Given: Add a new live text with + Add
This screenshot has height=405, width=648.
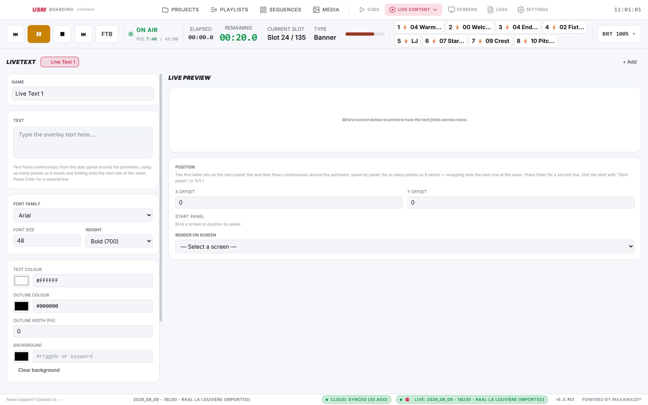Looking at the screenshot, I should click(629, 62).
